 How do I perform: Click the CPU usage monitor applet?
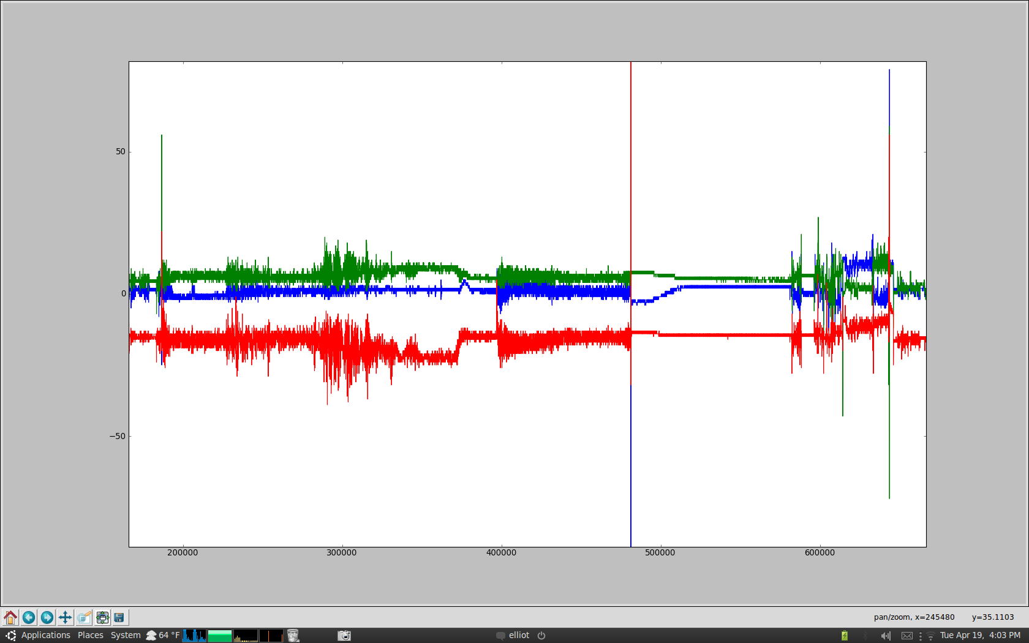coord(195,635)
